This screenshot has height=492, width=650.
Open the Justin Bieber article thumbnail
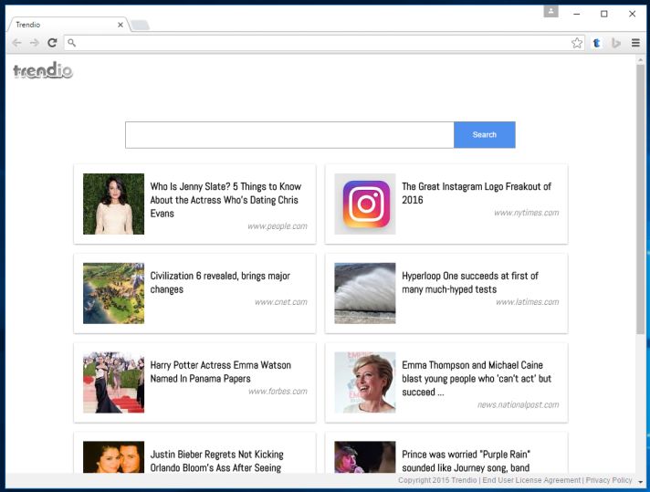point(113,456)
